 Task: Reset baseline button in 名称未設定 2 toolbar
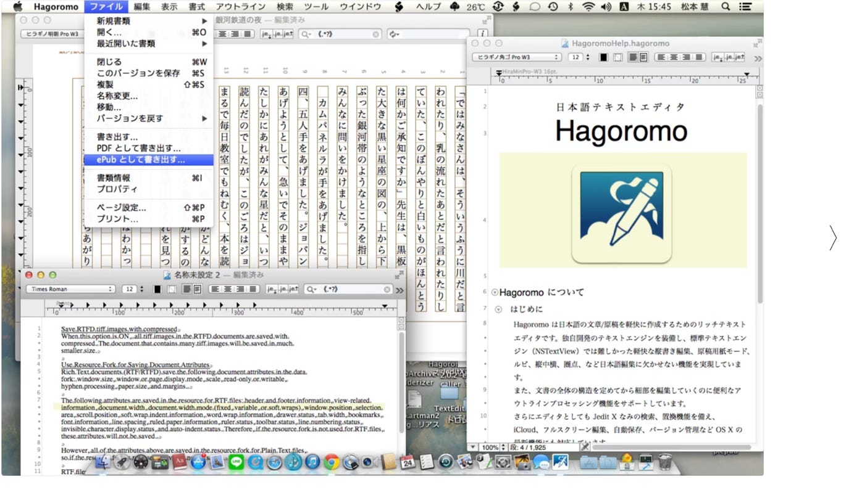[283, 289]
